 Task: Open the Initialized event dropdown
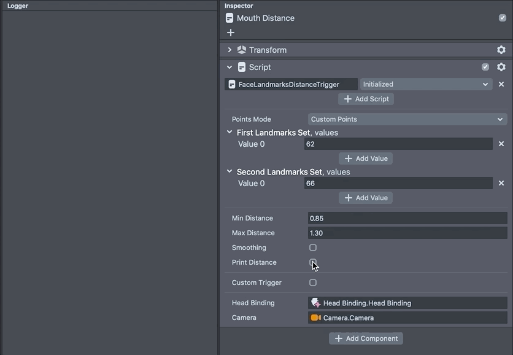(x=425, y=84)
